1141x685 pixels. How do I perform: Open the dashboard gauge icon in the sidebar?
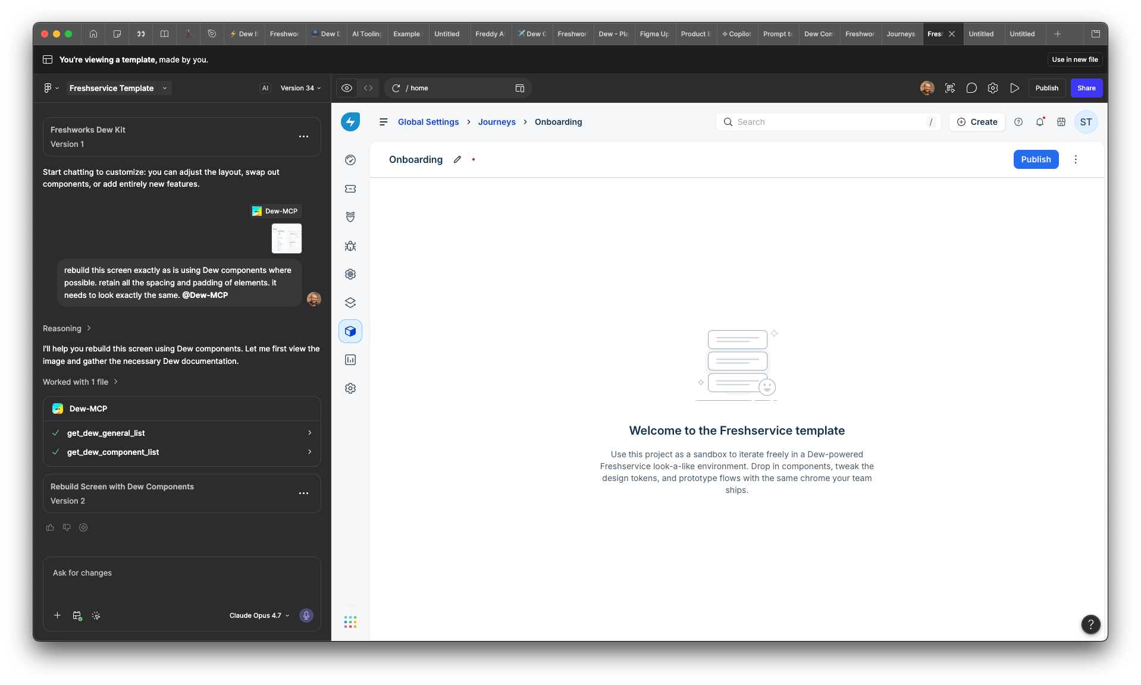(x=350, y=160)
